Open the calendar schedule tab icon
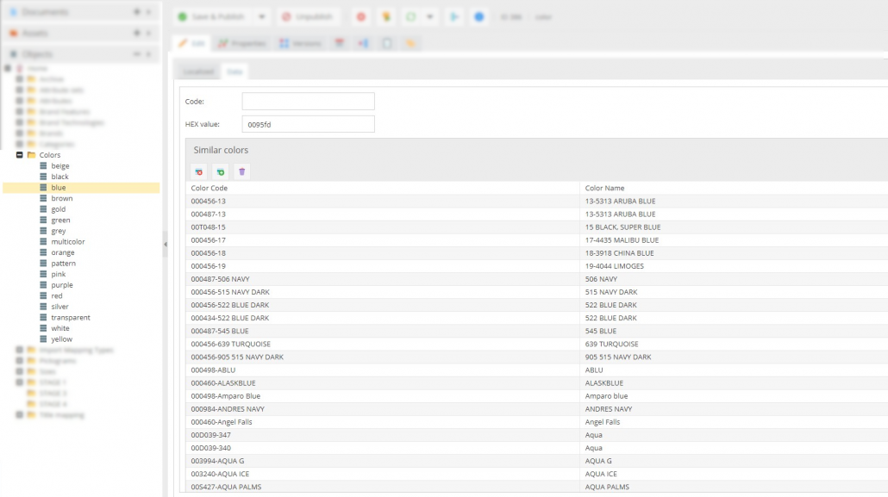The width and height of the screenshot is (888, 497). [340, 43]
